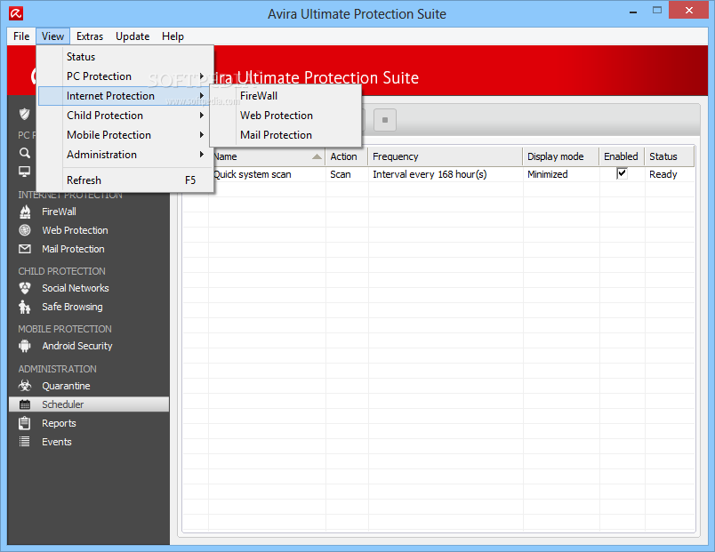Click the Social Networks icon in sidebar
The width and height of the screenshot is (715, 552).
point(25,288)
